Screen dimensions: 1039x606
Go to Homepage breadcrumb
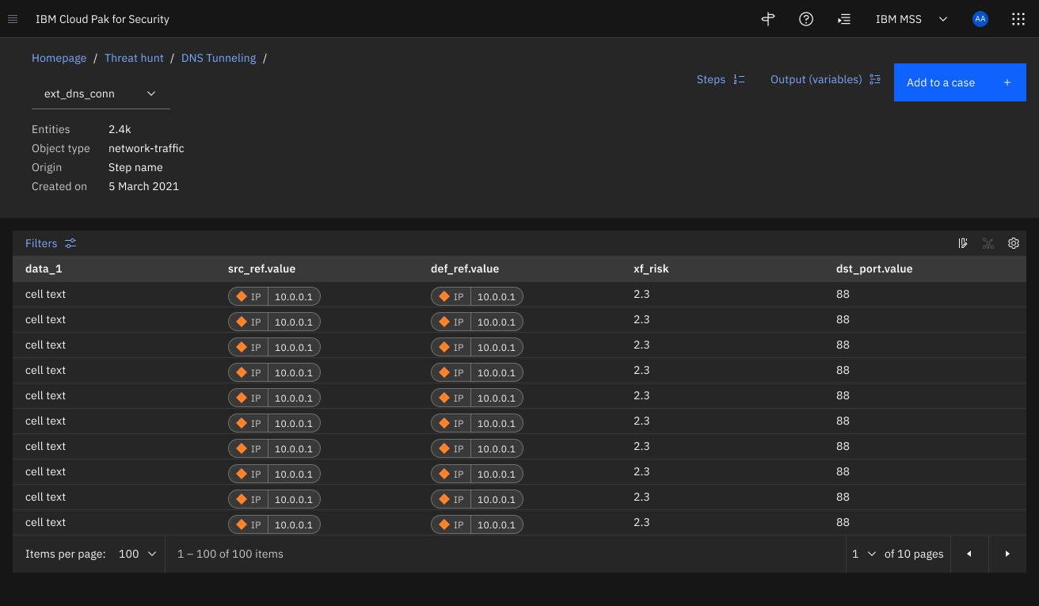click(x=59, y=58)
